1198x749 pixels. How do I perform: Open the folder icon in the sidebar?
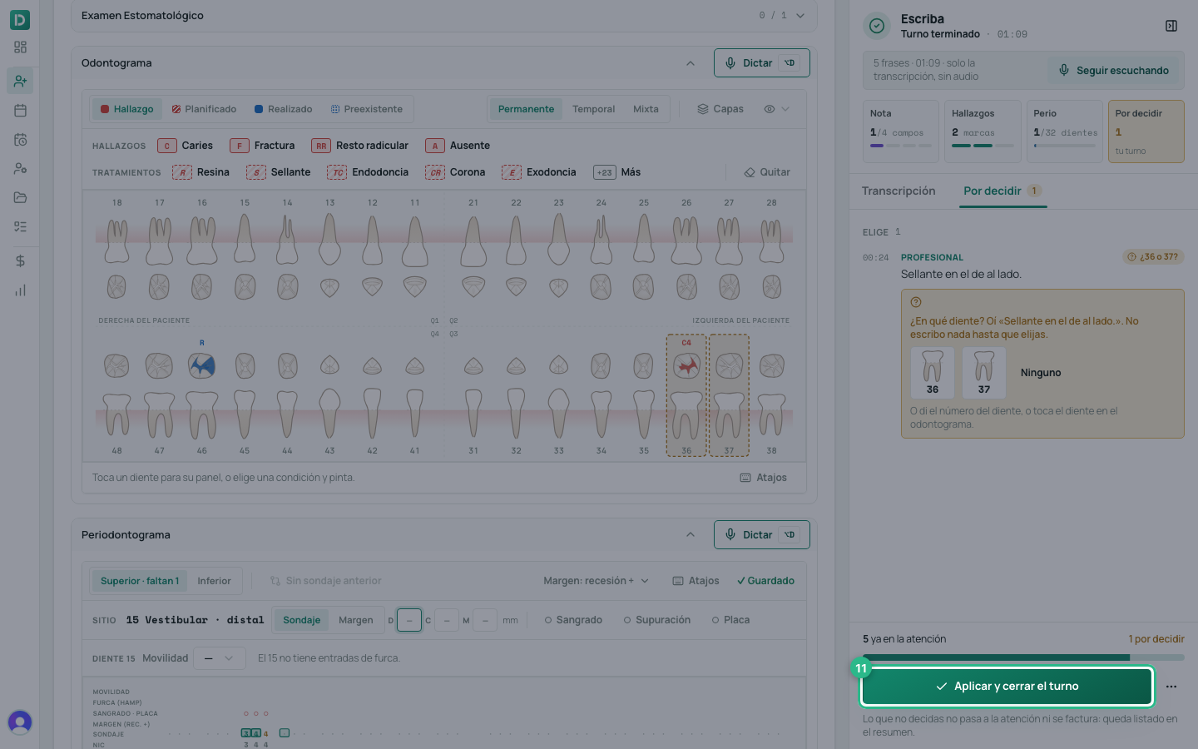[20, 197]
